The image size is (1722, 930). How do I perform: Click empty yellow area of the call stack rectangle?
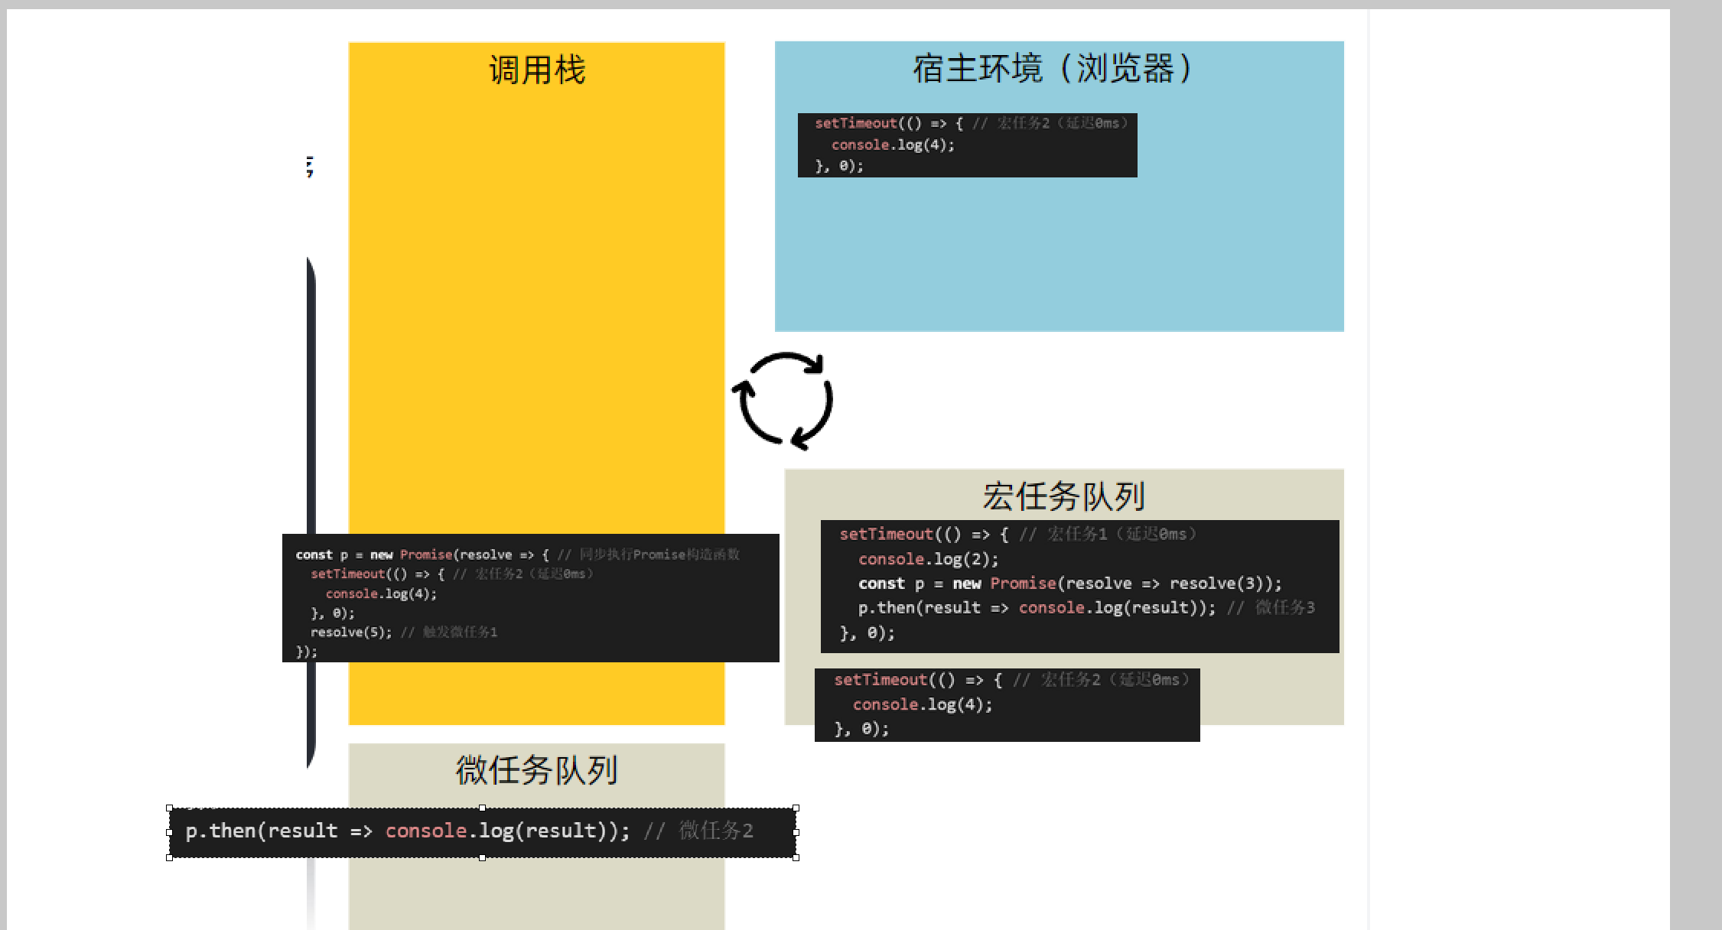536,306
